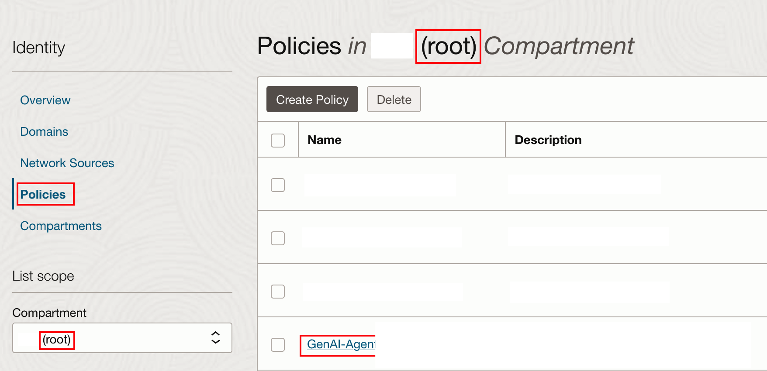Check the first policy row checkbox

[x=278, y=185]
